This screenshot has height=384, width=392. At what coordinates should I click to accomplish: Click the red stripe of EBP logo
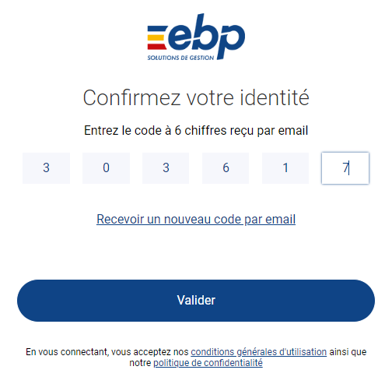(157, 47)
